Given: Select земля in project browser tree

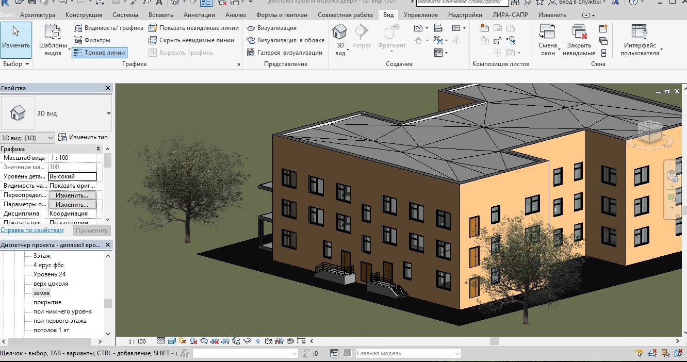Looking at the screenshot, I should [x=41, y=293].
